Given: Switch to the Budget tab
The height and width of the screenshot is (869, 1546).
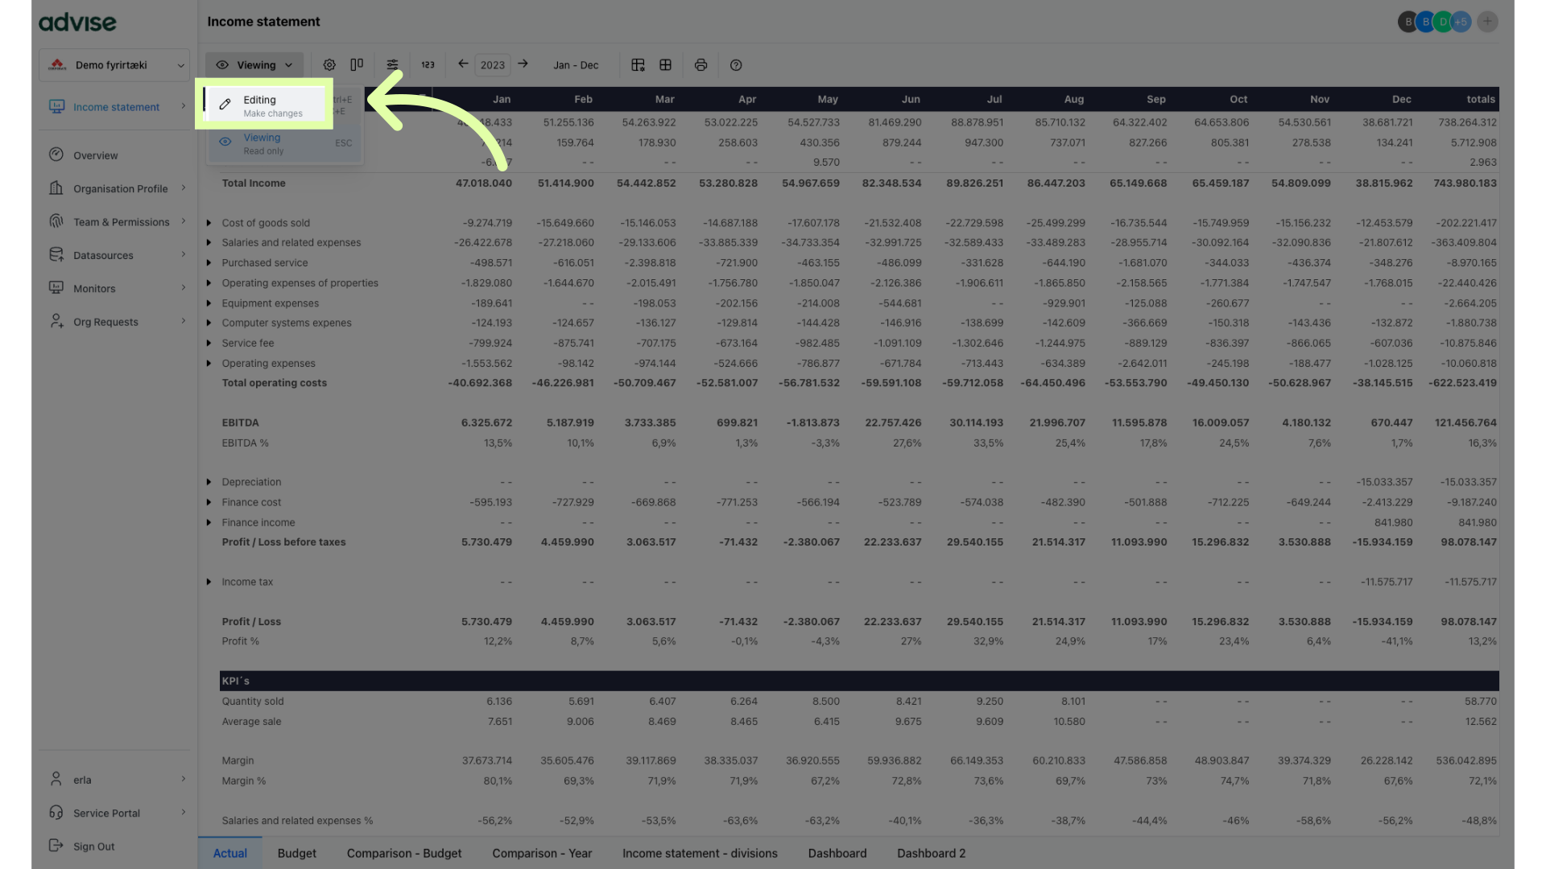Looking at the screenshot, I should click(x=296, y=853).
